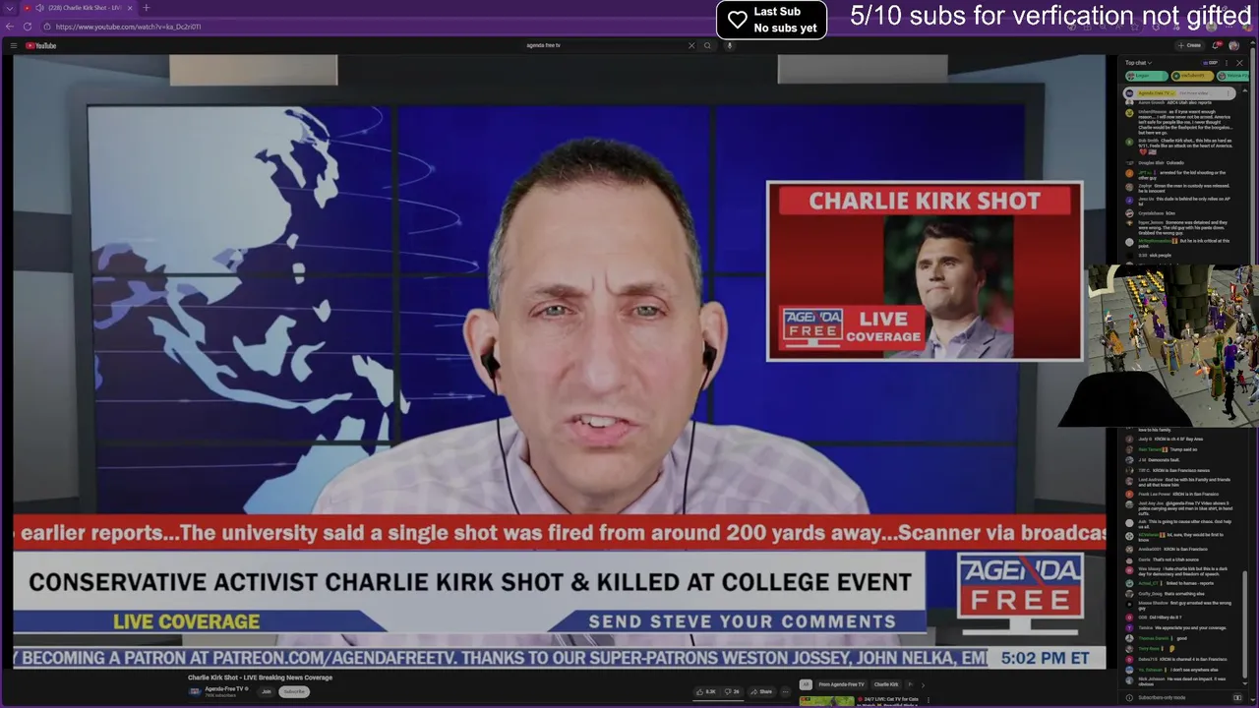This screenshot has height=708, width=1259.
Task: Go to the YouTube home logo
Action: click(41, 45)
